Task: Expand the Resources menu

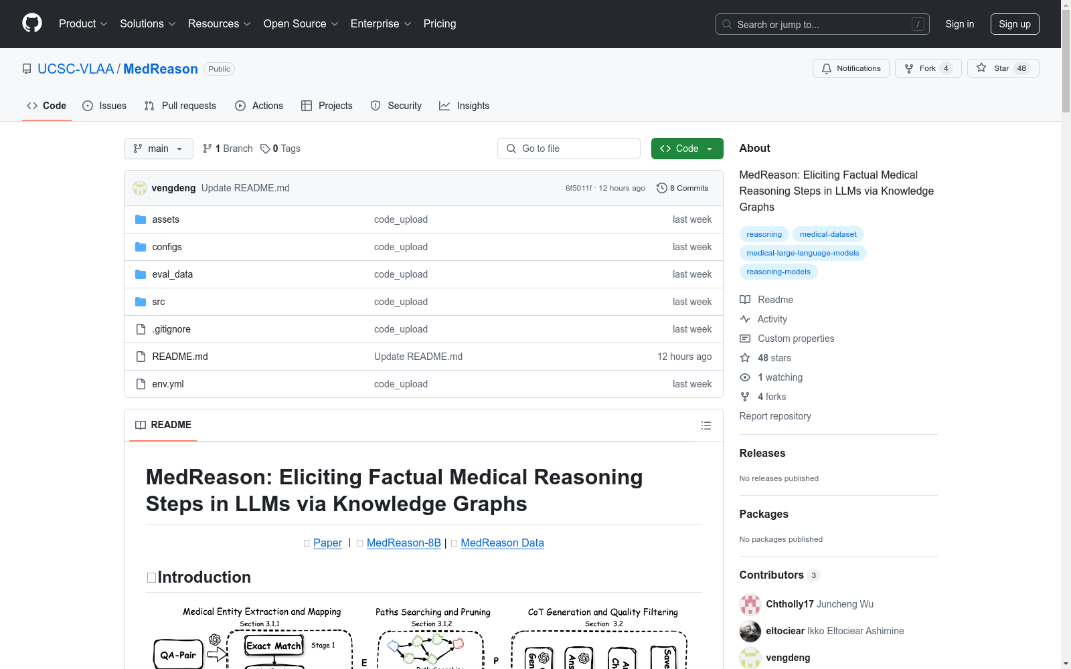Action: 220,23
